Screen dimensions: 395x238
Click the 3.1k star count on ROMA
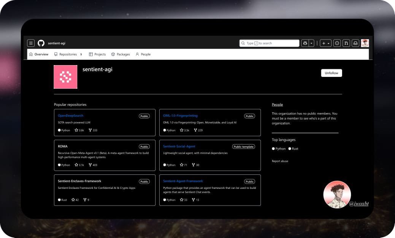[x=79, y=165]
